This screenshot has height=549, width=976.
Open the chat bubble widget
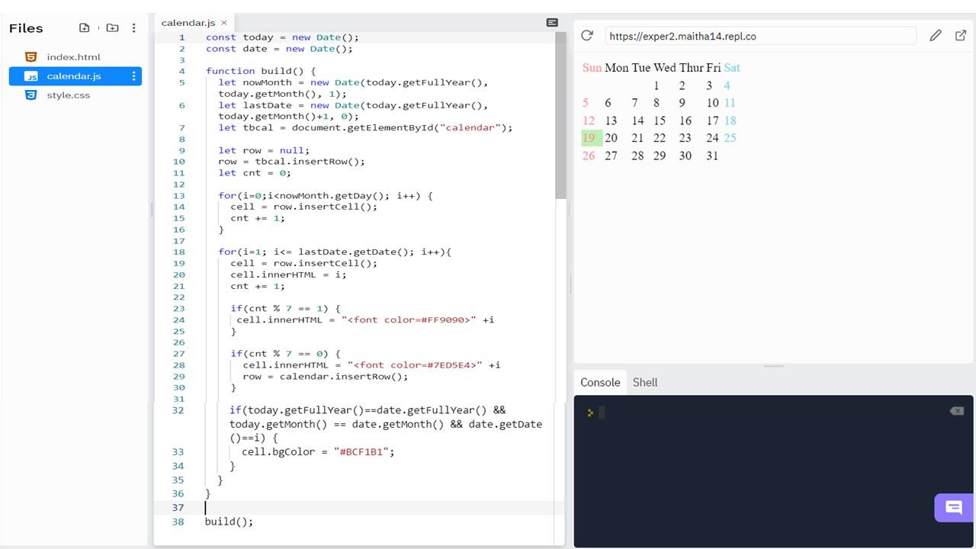[x=953, y=507]
